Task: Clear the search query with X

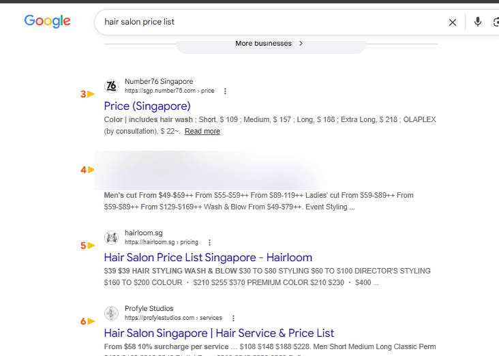Action: click(453, 23)
